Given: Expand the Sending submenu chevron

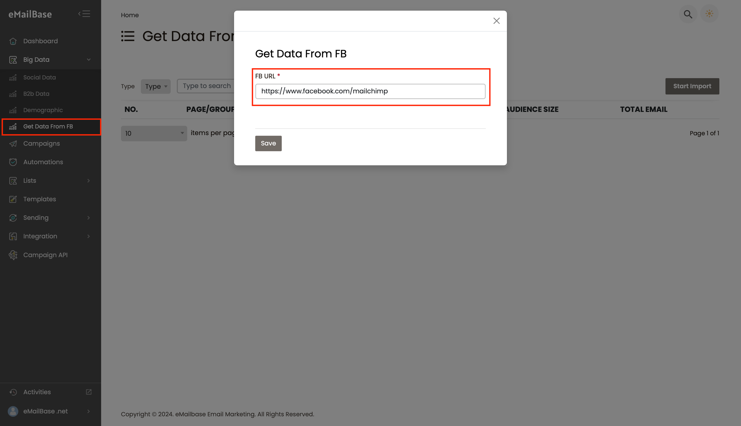Looking at the screenshot, I should click(x=88, y=218).
